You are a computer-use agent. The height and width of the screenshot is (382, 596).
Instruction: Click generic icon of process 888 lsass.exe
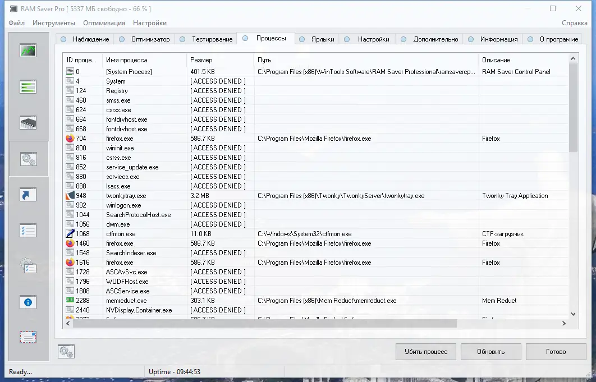70,186
